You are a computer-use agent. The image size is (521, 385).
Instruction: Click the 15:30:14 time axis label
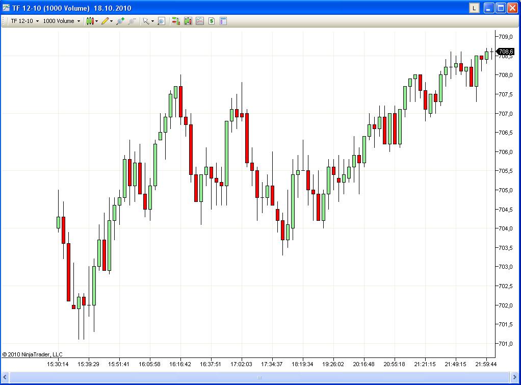pyautogui.click(x=58, y=365)
